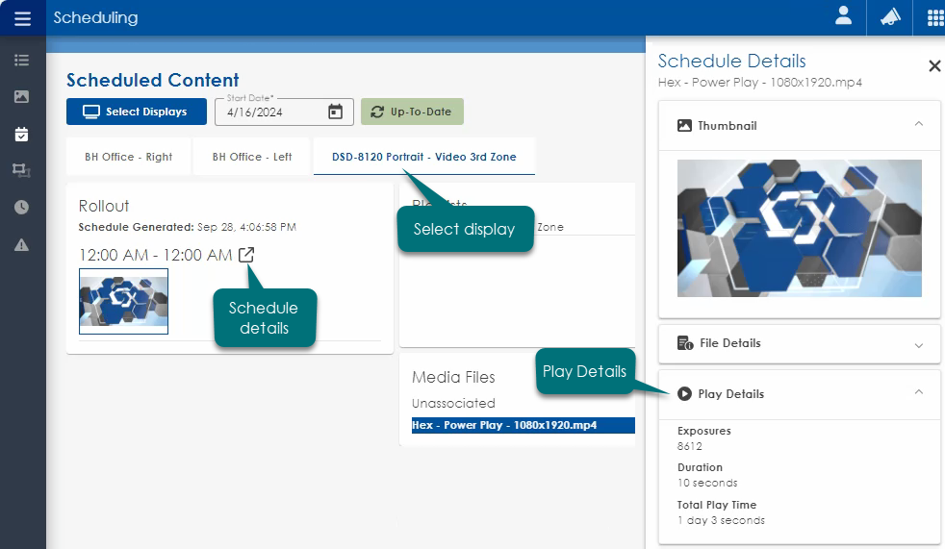Open the apps grid icon

(934, 17)
